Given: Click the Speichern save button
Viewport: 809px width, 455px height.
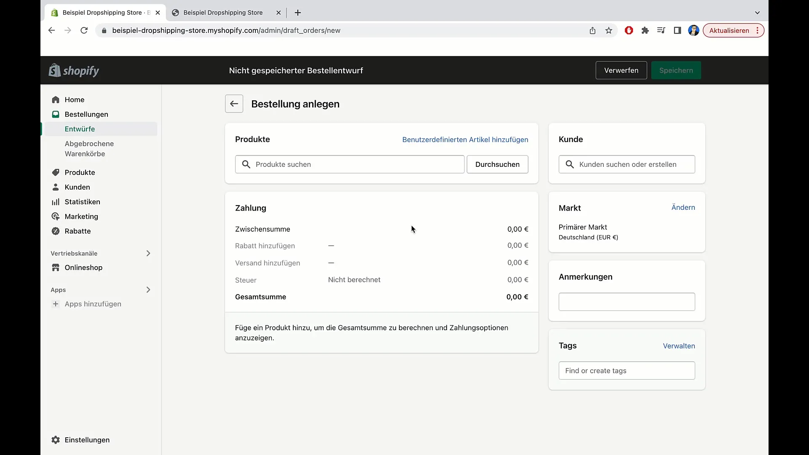Looking at the screenshot, I should pyautogui.click(x=676, y=70).
